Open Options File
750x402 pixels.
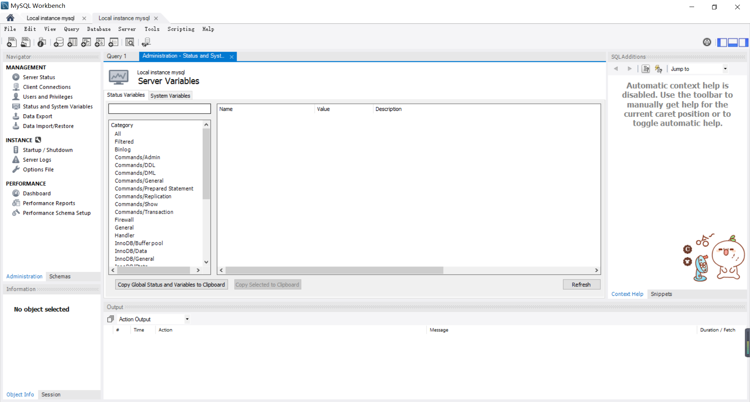coord(38,169)
